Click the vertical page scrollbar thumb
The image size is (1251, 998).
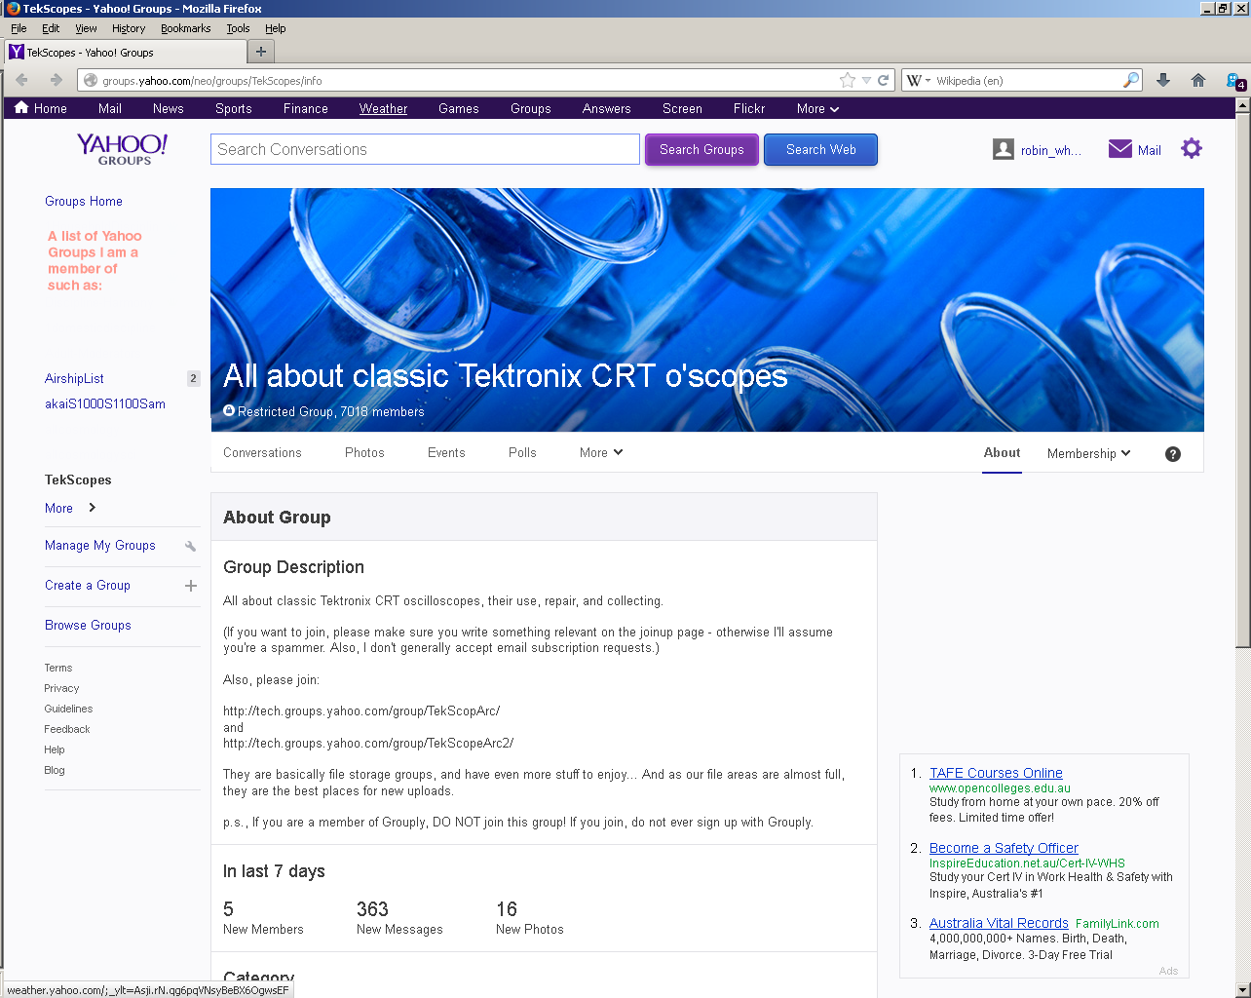pyautogui.click(x=1242, y=380)
